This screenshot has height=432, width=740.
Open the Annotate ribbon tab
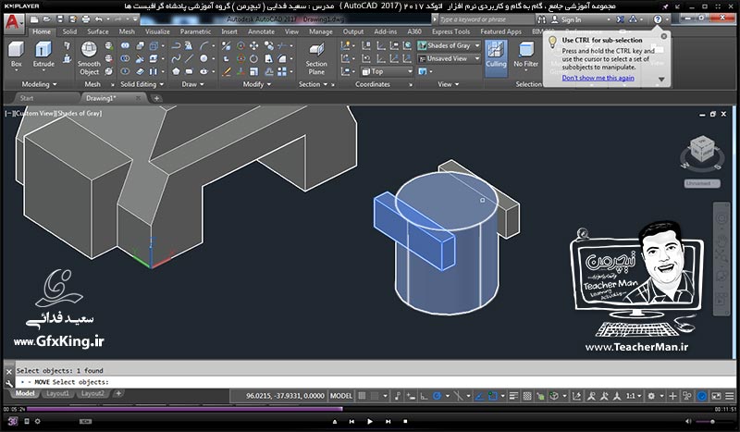261,31
